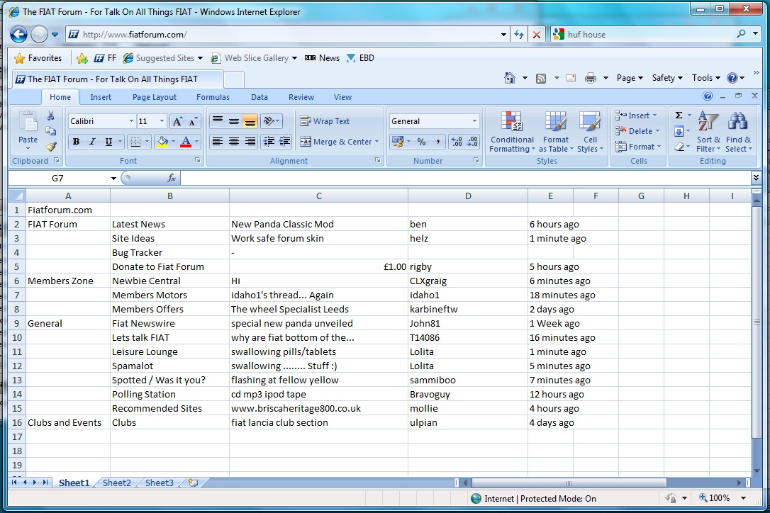Open Conditional Formatting menu
Viewport: 770px width, 513px height.
coord(512,132)
